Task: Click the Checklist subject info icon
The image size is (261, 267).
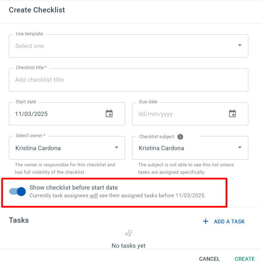Action: 180,137
